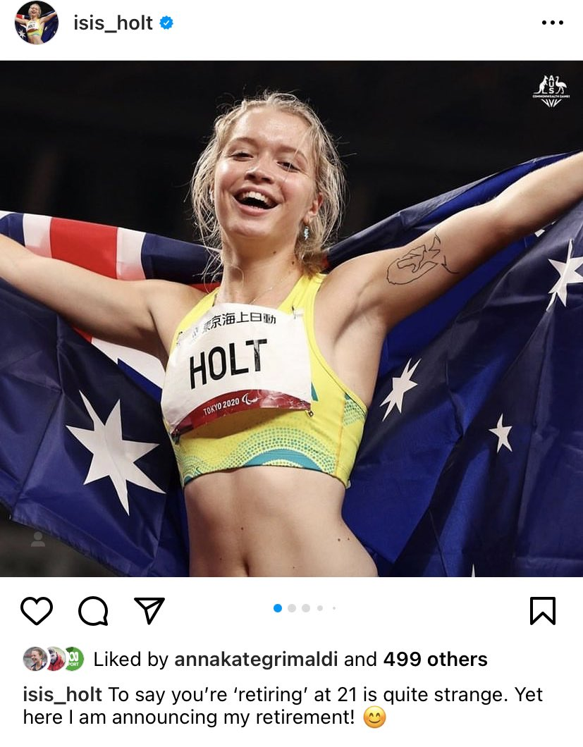This screenshot has height=747, width=583.
Task: Like the post with the heart icon
Action: (x=37, y=610)
